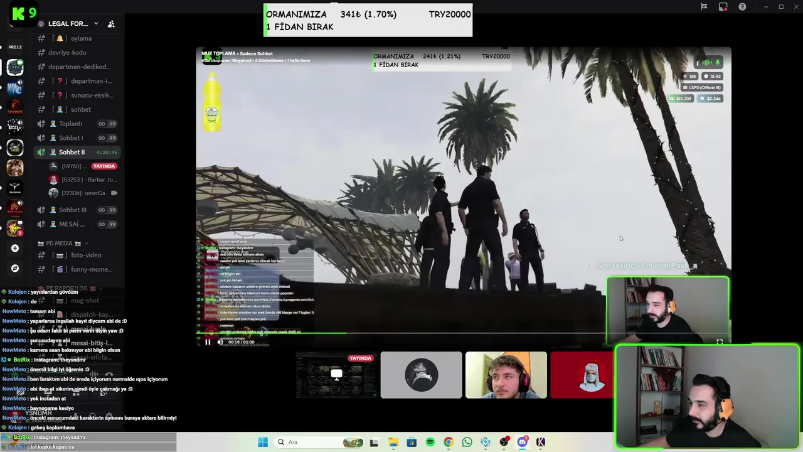Open WhatsApp from the taskbar
803x452 pixels.
pos(467,442)
